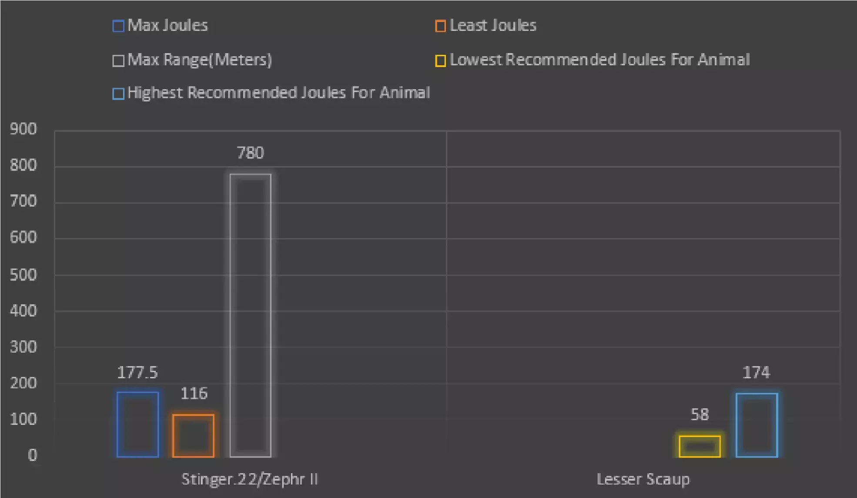
Task: Select the Max Joules legend label
Action: pyautogui.click(x=168, y=26)
